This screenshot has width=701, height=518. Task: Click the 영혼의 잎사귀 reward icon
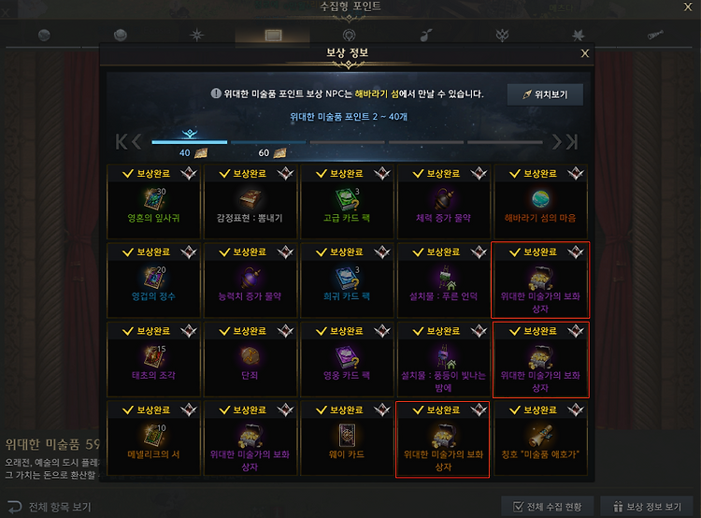[x=154, y=199]
